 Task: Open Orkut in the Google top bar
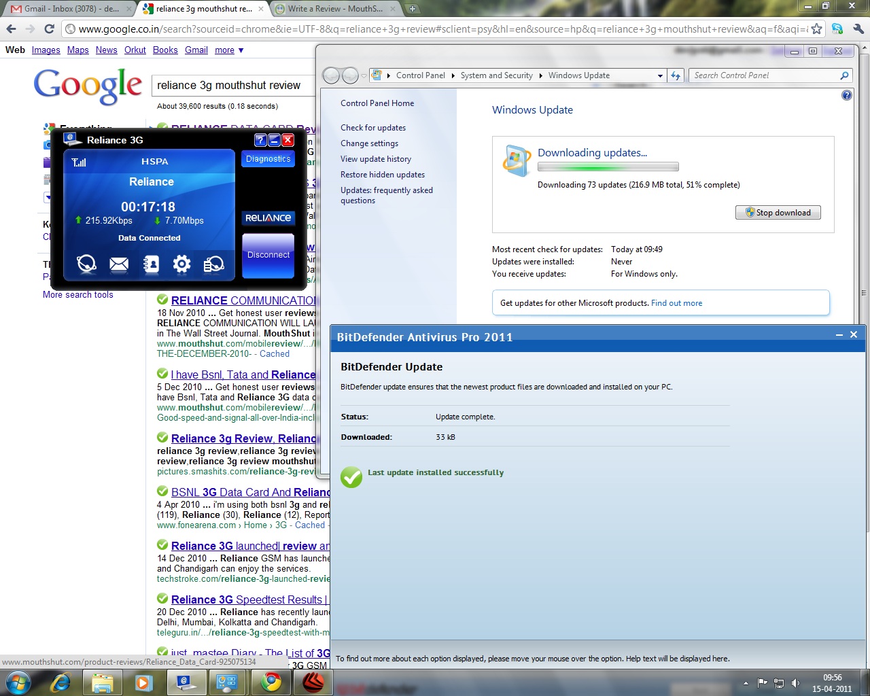point(135,50)
